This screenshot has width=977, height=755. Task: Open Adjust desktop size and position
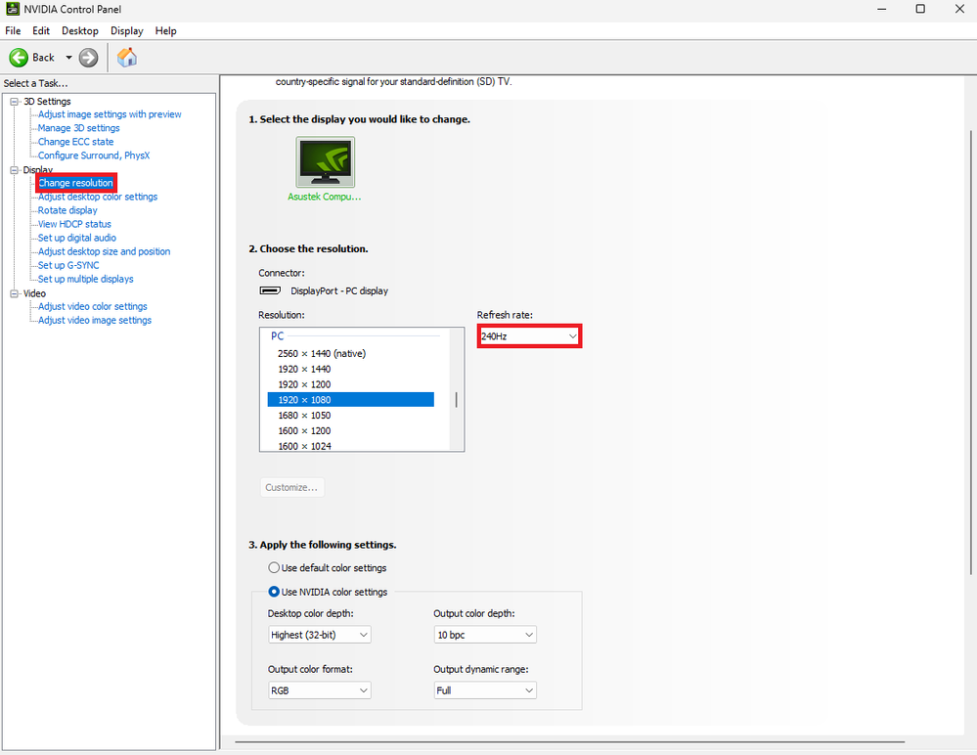(x=104, y=251)
